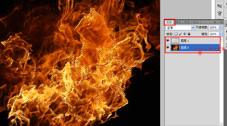Image resolution: width=227 pixels, height=126 pixels.
Task: Collapse panel with double-arrow icon
Action: (x=215, y=22)
